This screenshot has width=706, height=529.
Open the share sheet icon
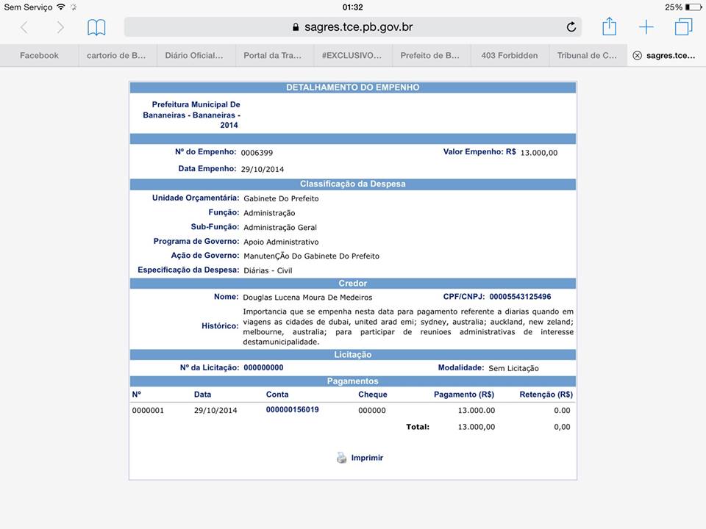[609, 26]
